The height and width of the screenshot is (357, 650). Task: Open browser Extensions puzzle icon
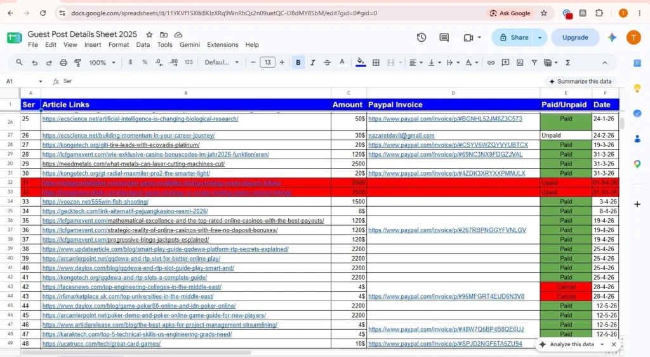point(599,13)
